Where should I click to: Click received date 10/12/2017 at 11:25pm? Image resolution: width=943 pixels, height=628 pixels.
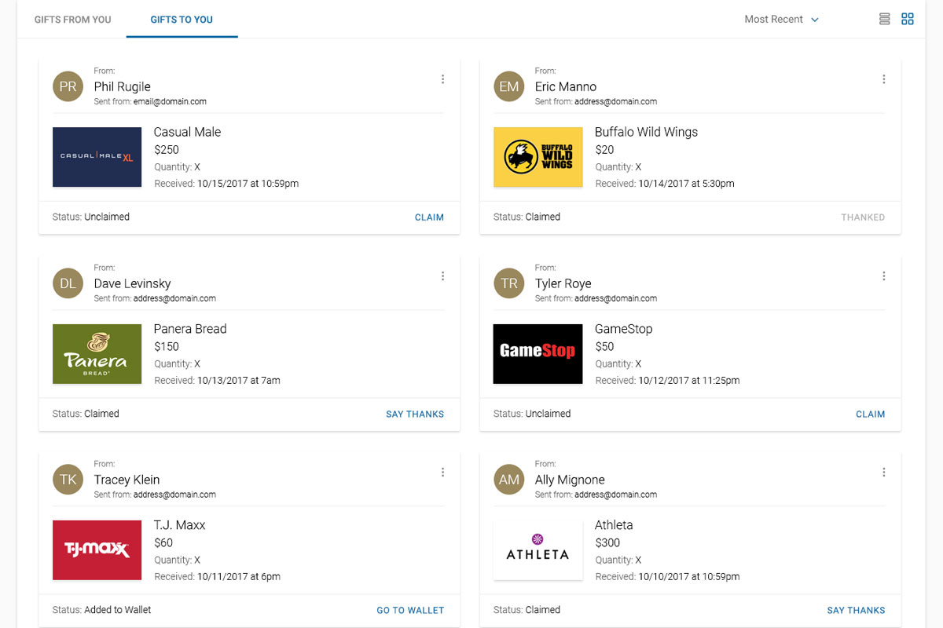688,381
